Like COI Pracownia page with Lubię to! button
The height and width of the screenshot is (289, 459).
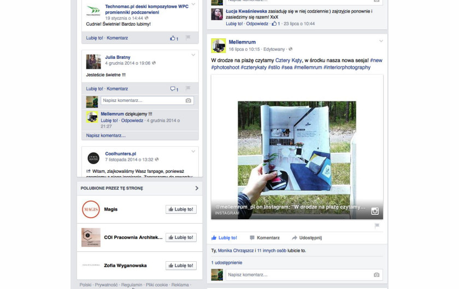[181, 237]
